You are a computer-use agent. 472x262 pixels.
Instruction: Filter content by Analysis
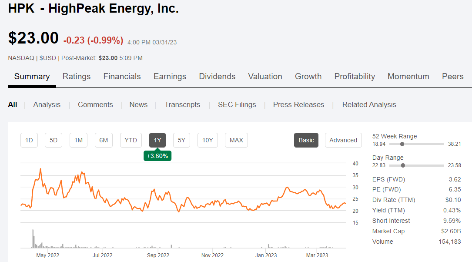(47, 104)
